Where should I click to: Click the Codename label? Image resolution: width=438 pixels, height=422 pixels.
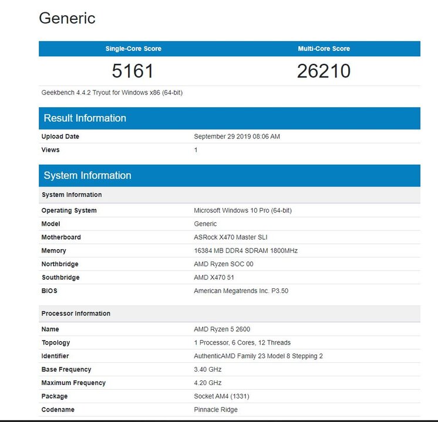point(58,410)
